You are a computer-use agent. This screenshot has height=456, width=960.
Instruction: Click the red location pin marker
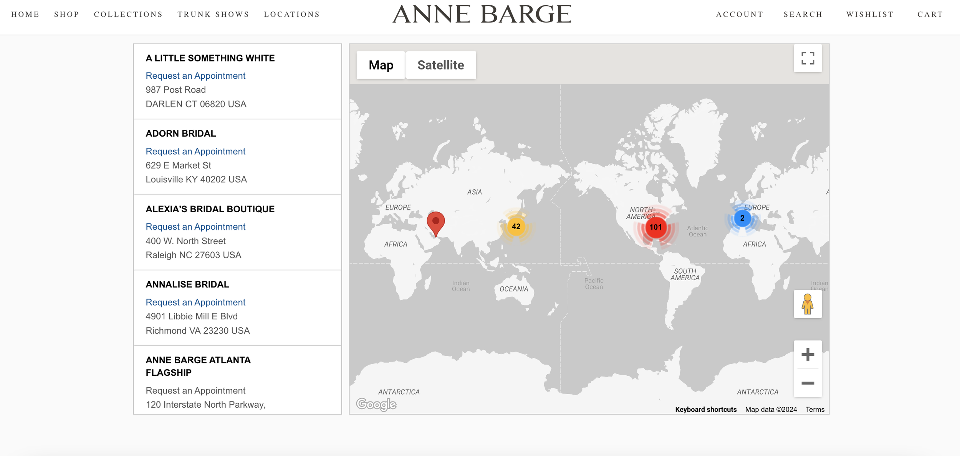click(435, 222)
